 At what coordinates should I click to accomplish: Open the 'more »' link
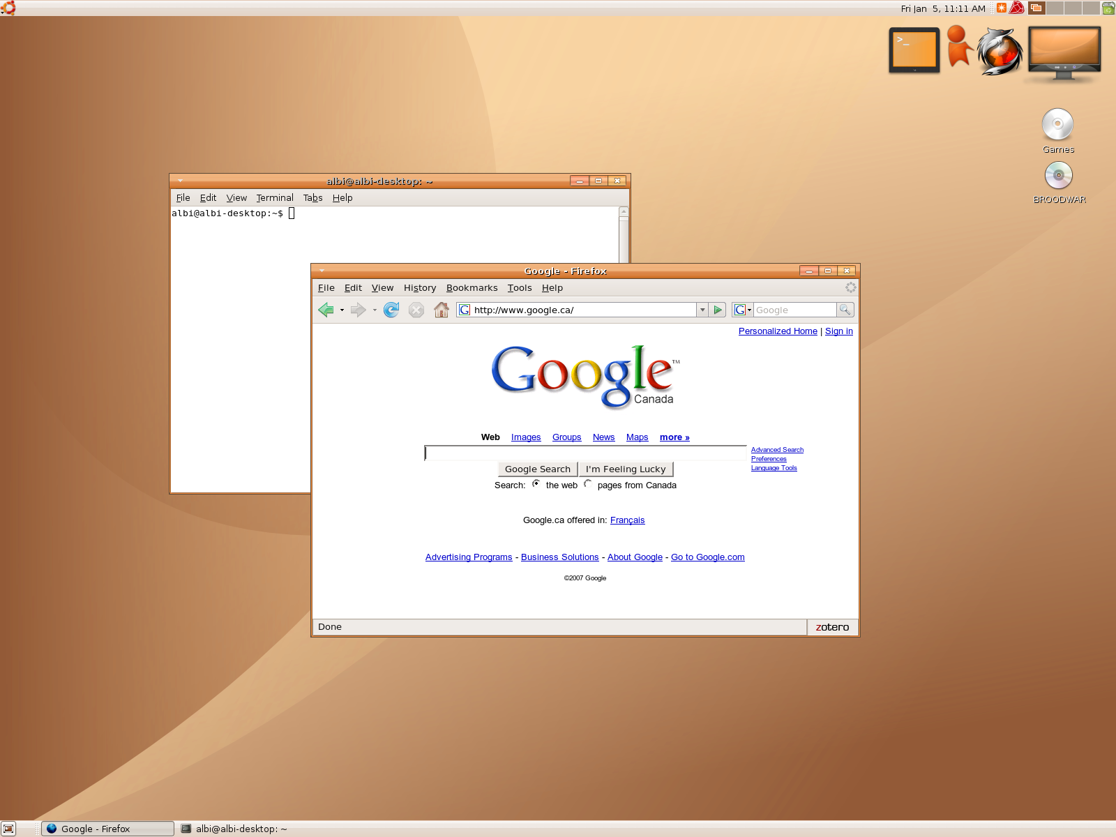(x=674, y=437)
